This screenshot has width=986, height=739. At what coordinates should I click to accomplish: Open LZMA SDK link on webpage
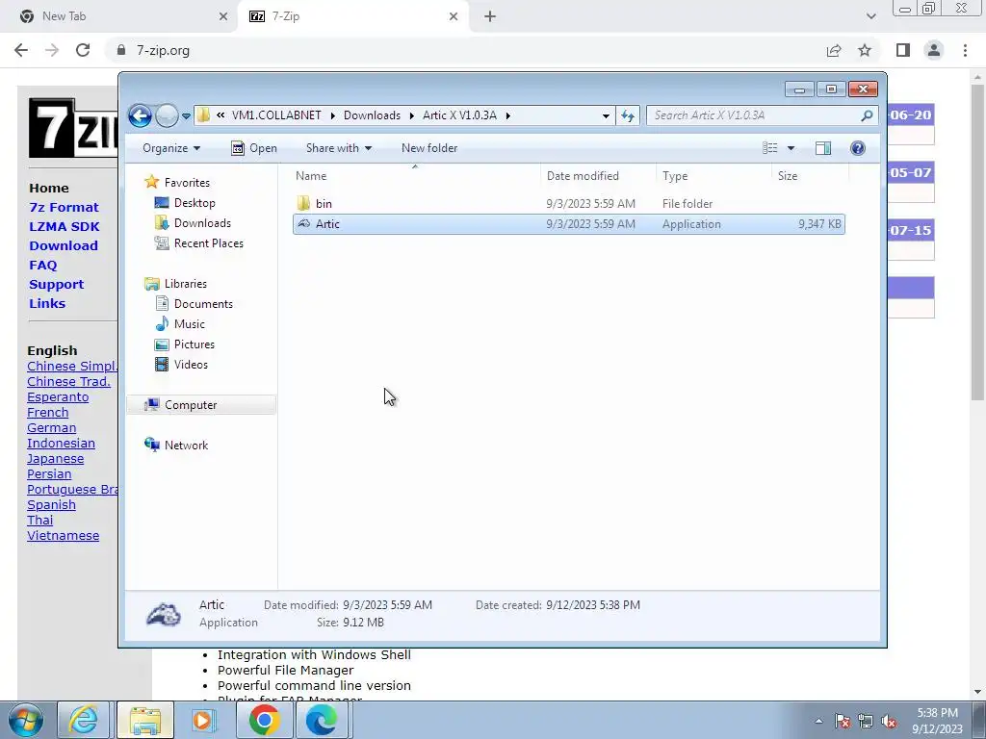click(65, 227)
